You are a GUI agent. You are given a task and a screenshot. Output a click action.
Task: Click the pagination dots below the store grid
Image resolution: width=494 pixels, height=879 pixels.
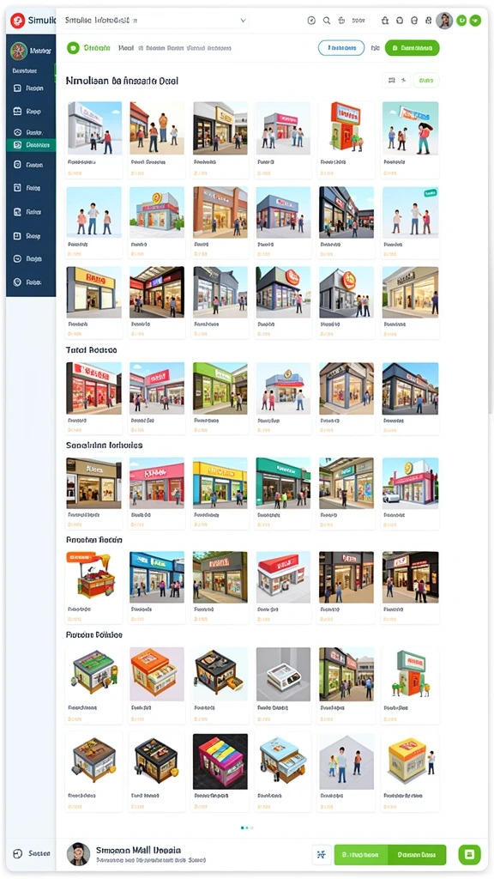tap(247, 827)
